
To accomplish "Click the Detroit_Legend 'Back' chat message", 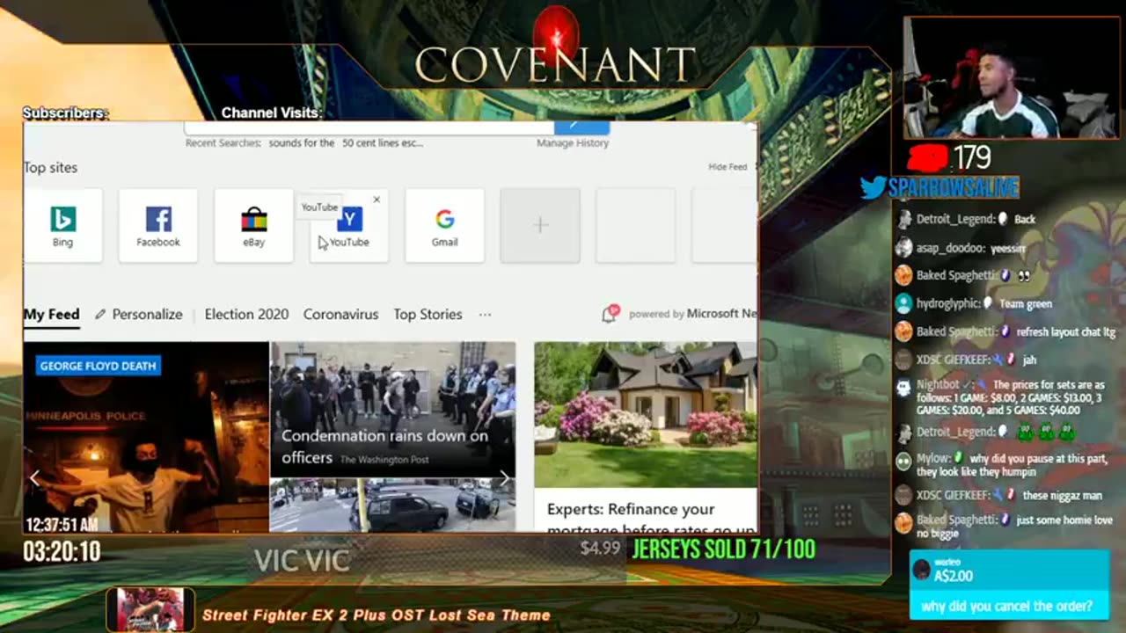I will pos(967,220).
